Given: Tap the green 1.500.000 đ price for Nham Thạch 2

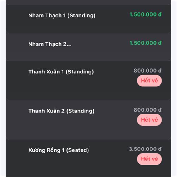Looking at the screenshot, I should point(145,43).
